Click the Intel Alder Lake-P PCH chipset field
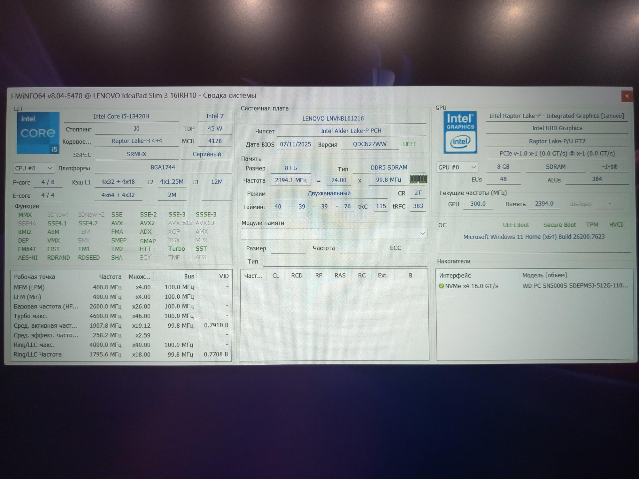639x479 pixels. pos(351,131)
